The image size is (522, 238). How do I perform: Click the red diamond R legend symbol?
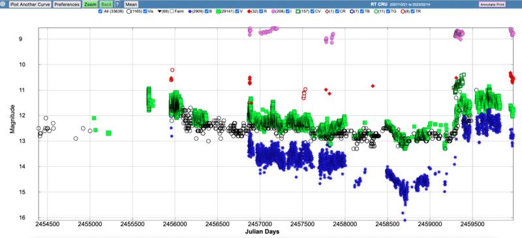[249, 11]
